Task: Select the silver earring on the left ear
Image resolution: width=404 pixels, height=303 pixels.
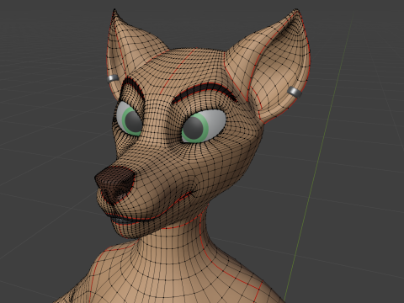Action: (113, 78)
